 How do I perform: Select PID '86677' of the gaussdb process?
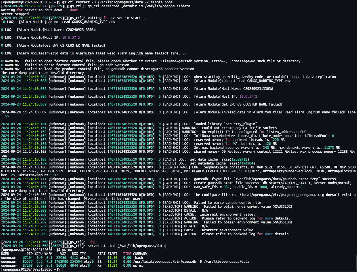click(x=28, y=261)
